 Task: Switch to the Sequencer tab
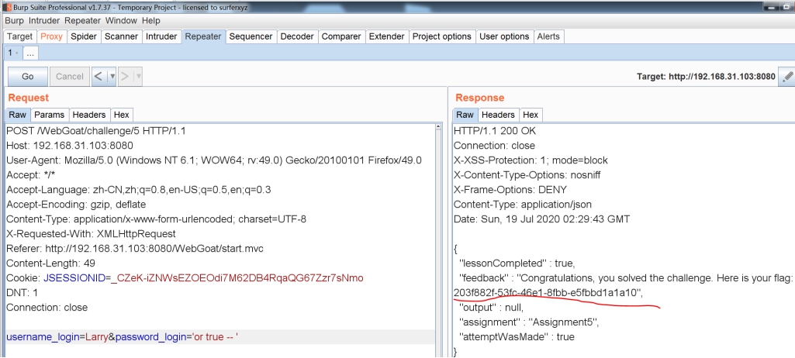point(251,36)
